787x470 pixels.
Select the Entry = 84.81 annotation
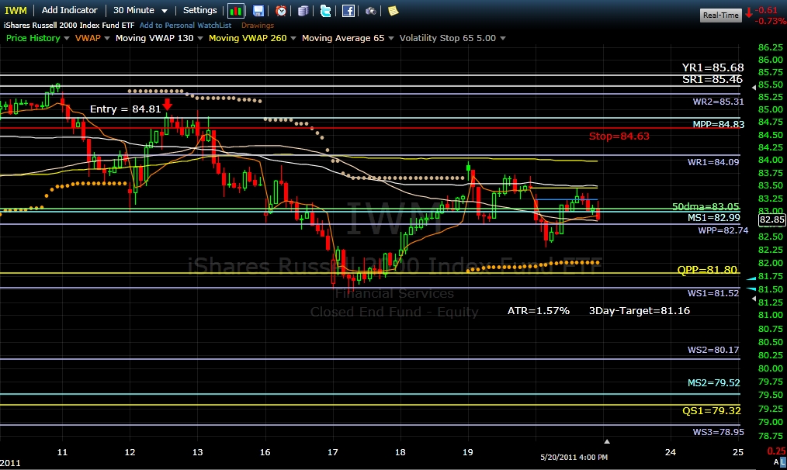tap(126, 109)
